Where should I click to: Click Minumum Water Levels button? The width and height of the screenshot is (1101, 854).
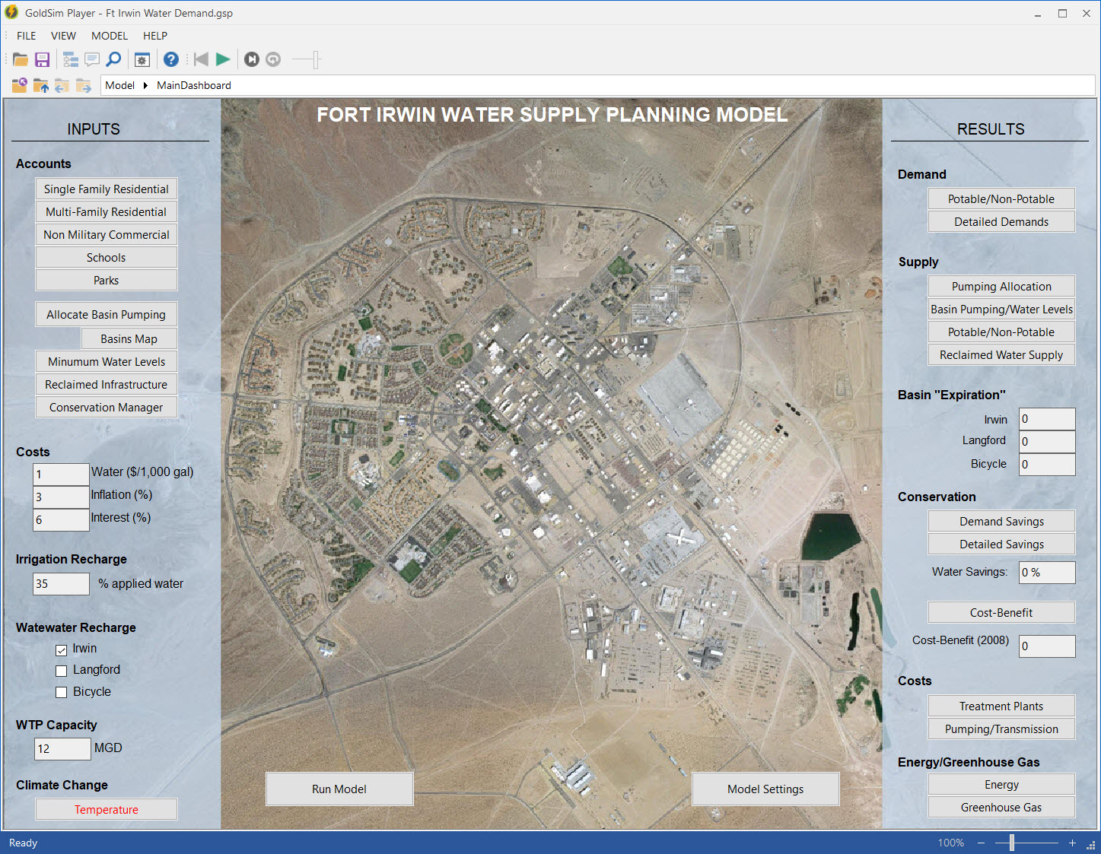(x=107, y=361)
